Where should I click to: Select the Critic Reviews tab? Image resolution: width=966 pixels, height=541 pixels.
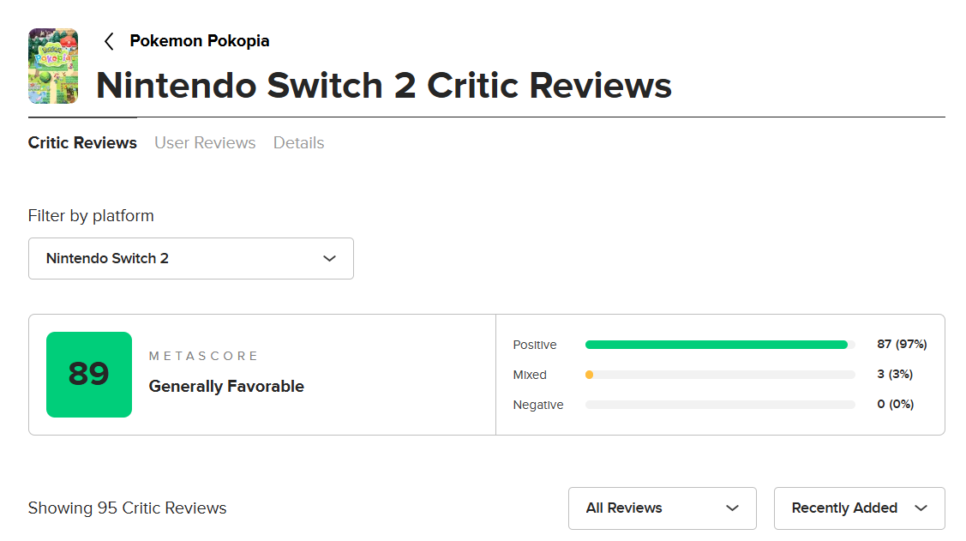point(82,143)
